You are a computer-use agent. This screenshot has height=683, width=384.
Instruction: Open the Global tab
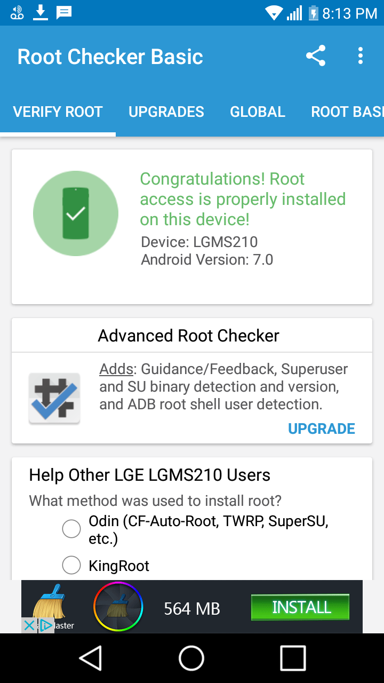coord(258,112)
